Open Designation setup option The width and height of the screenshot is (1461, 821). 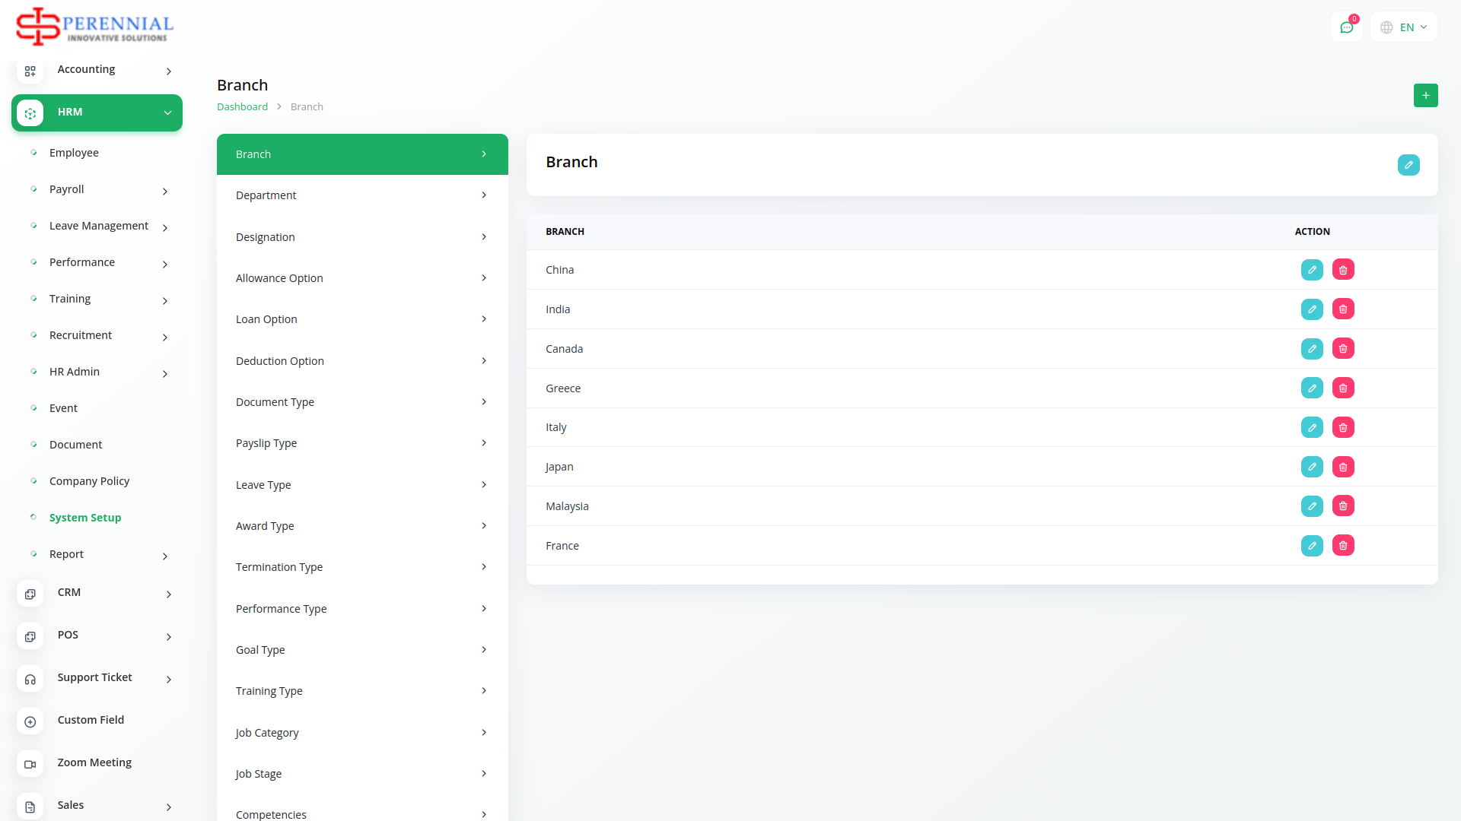coord(361,237)
